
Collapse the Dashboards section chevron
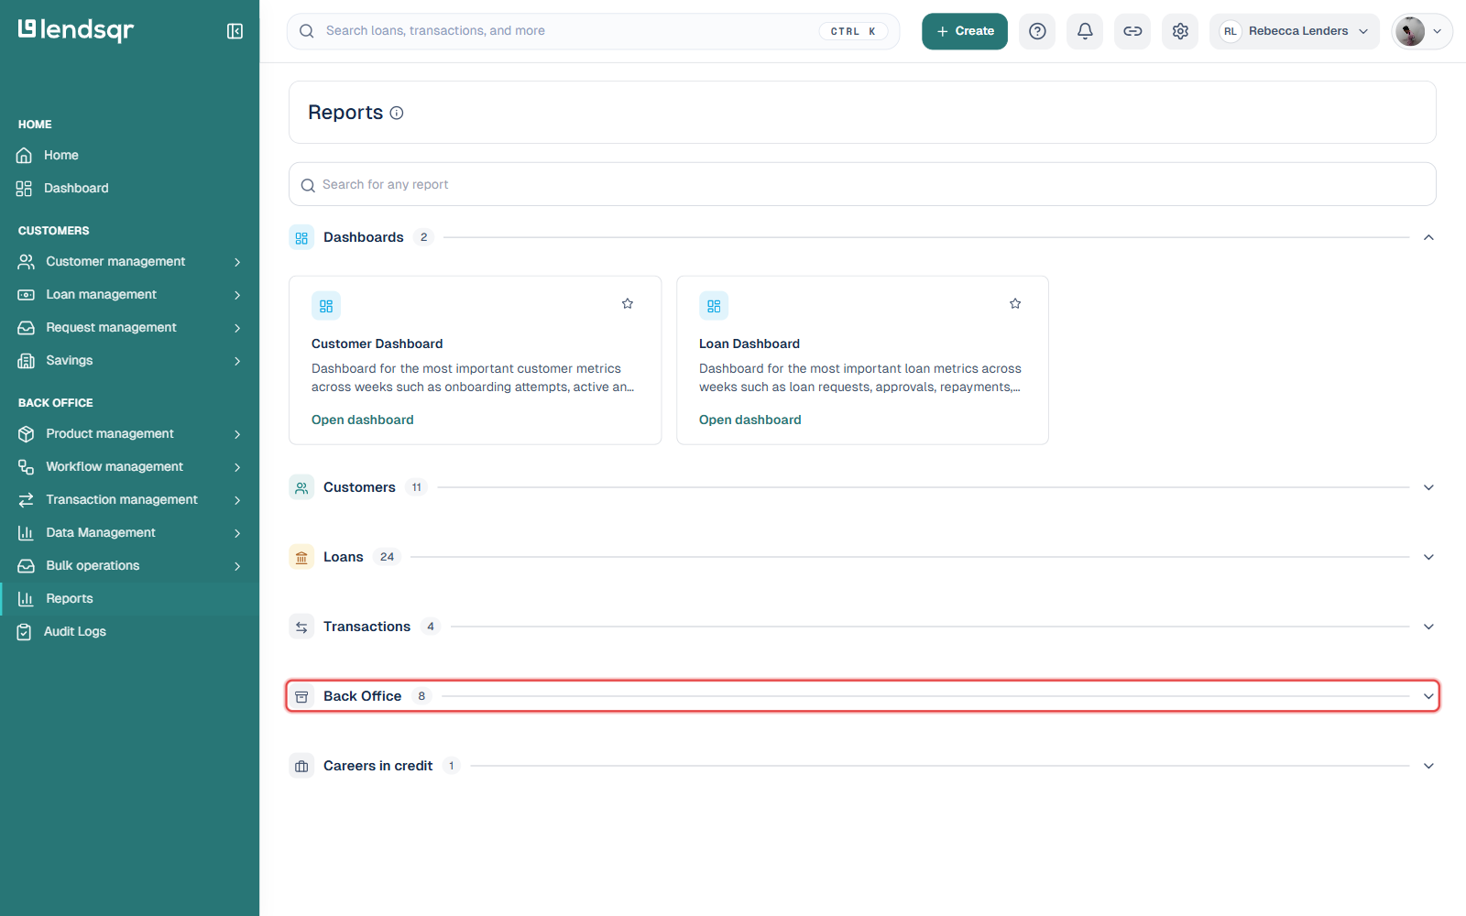click(x=1428, y=237)
